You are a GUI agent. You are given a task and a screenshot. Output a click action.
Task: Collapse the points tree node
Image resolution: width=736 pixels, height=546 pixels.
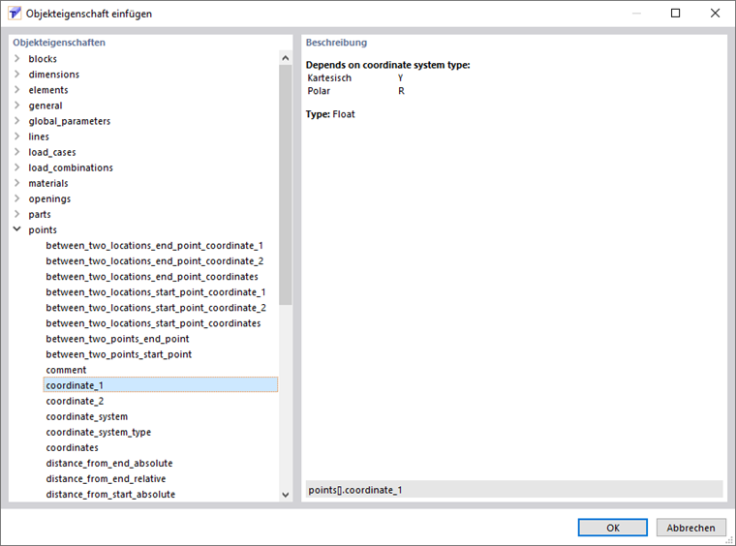coord(17,229)
